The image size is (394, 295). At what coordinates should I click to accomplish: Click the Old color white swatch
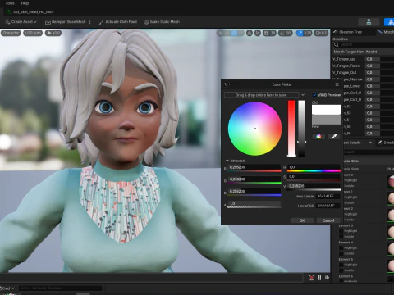326,109
